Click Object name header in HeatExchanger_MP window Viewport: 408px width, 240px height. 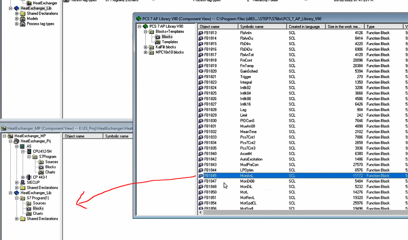[83, 136]
